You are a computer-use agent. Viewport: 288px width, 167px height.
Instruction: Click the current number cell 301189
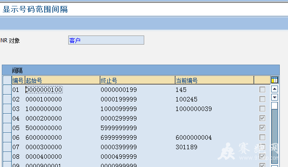[x=187, y=147]
